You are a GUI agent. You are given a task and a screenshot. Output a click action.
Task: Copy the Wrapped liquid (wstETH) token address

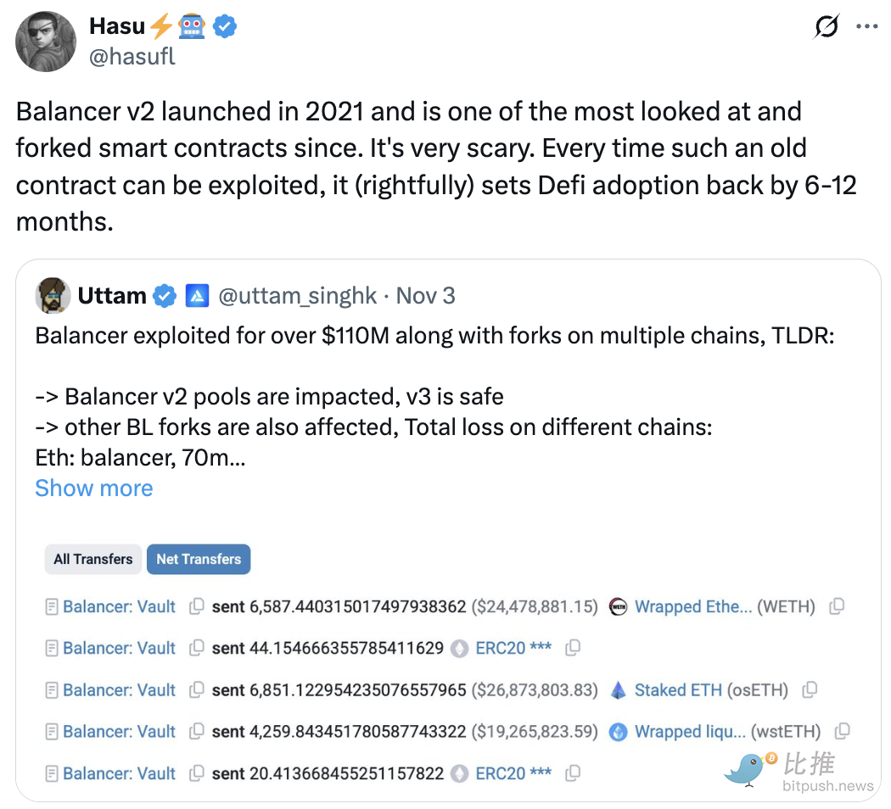(x=842, y=731)
